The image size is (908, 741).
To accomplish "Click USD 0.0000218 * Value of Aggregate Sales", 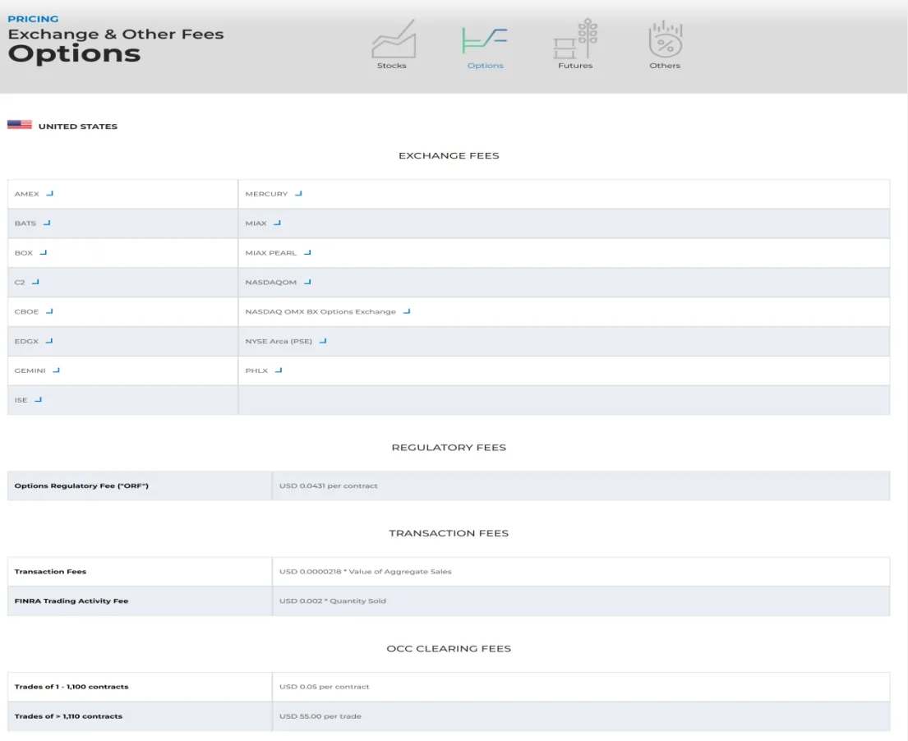I will pos(366,572).
